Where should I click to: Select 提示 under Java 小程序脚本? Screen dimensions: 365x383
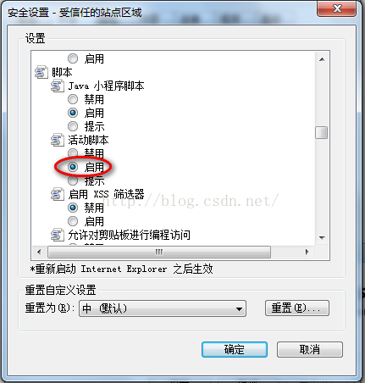[x=73, y=126]
